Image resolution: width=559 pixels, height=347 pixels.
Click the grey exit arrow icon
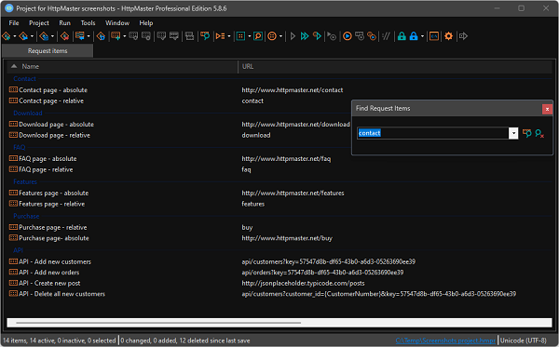[463, 36]
